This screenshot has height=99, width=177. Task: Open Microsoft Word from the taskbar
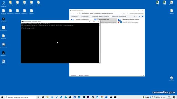(x=106, y=97)
